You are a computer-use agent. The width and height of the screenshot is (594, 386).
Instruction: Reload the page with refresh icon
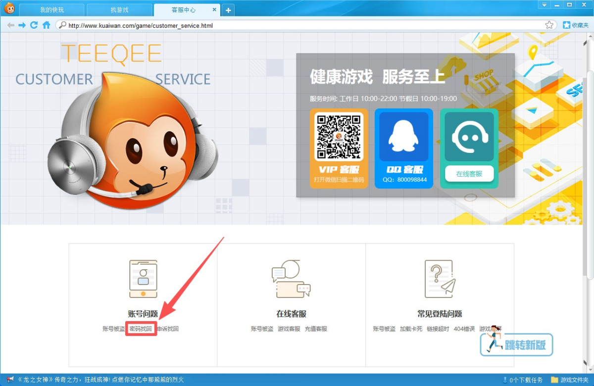(34, 25)
